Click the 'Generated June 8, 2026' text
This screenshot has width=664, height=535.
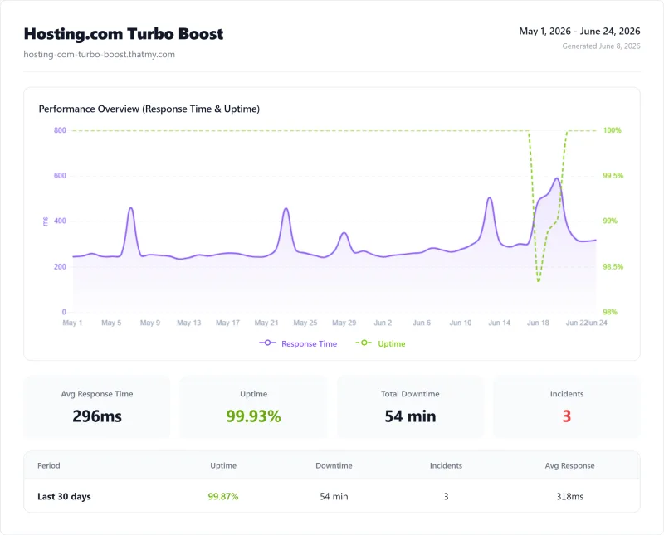[x=601, y=46]
